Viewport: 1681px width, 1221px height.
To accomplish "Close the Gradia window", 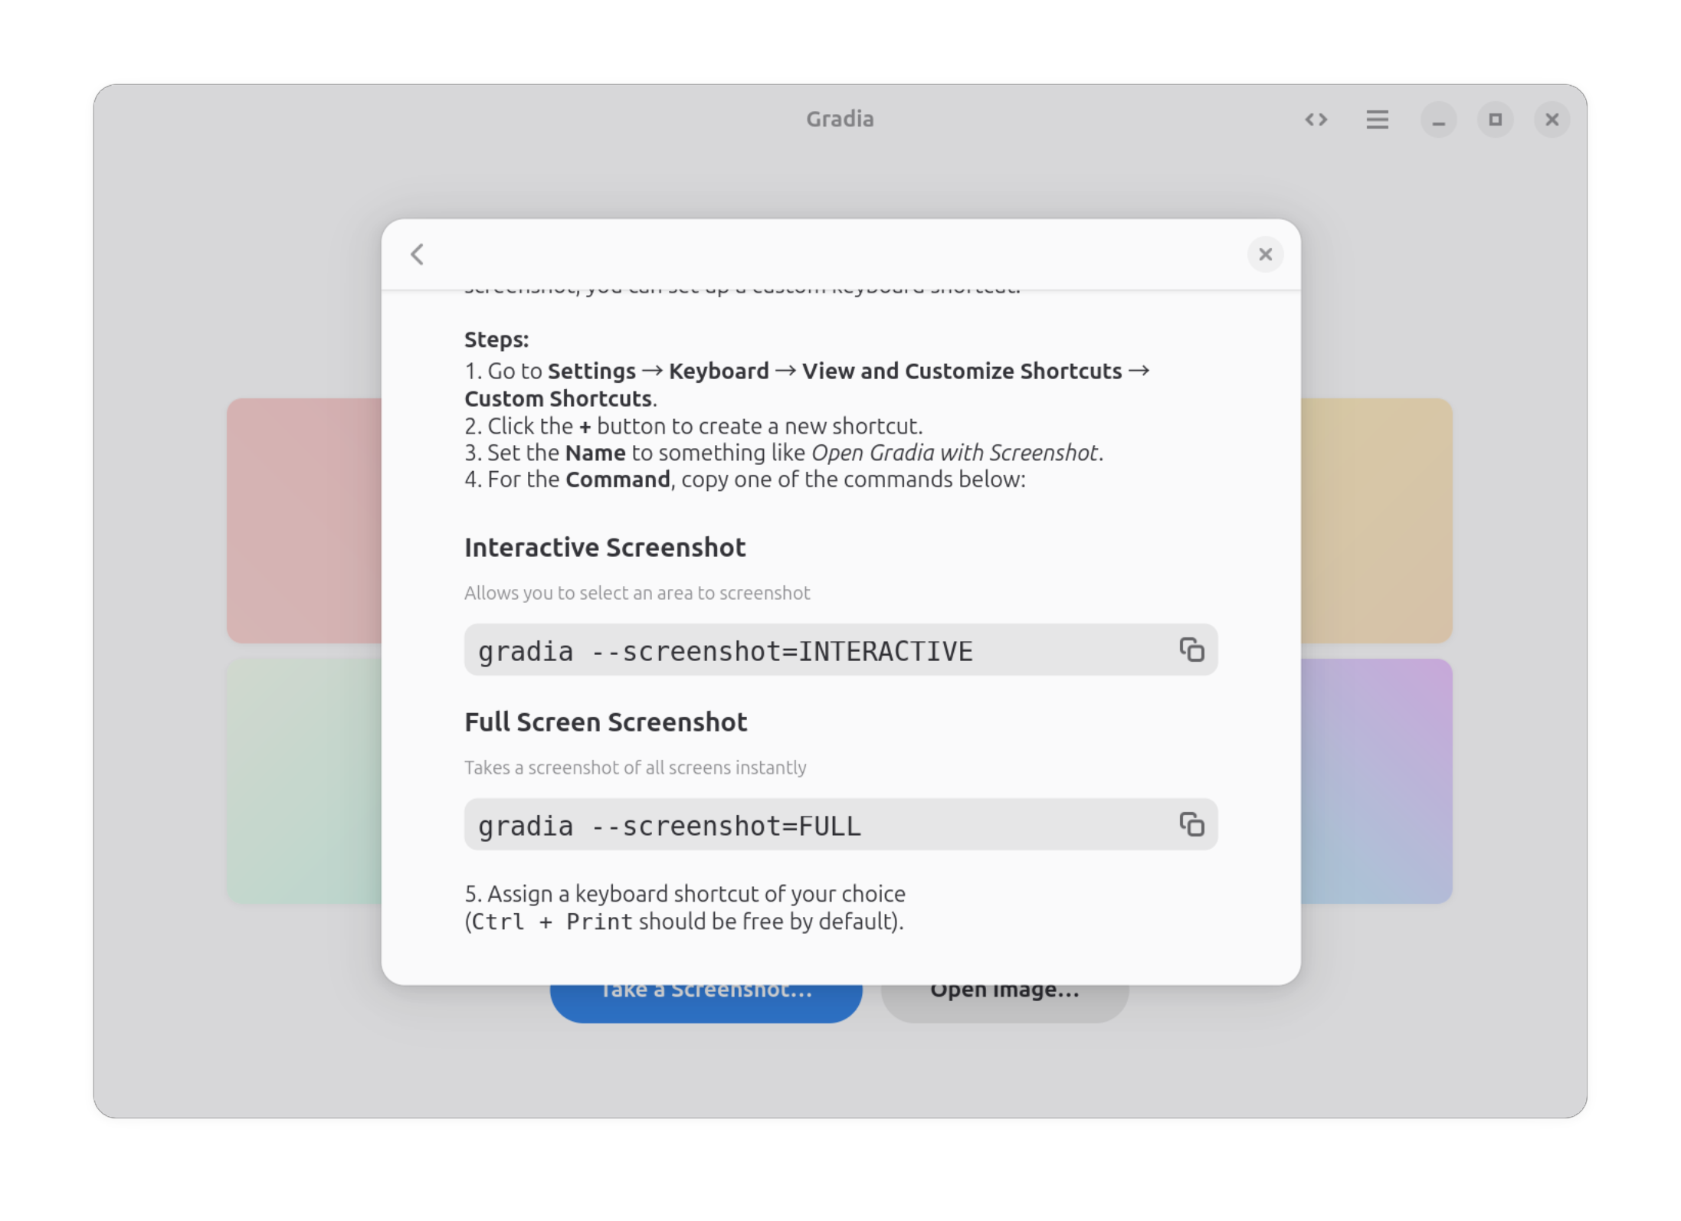I will pos(1552,119).
